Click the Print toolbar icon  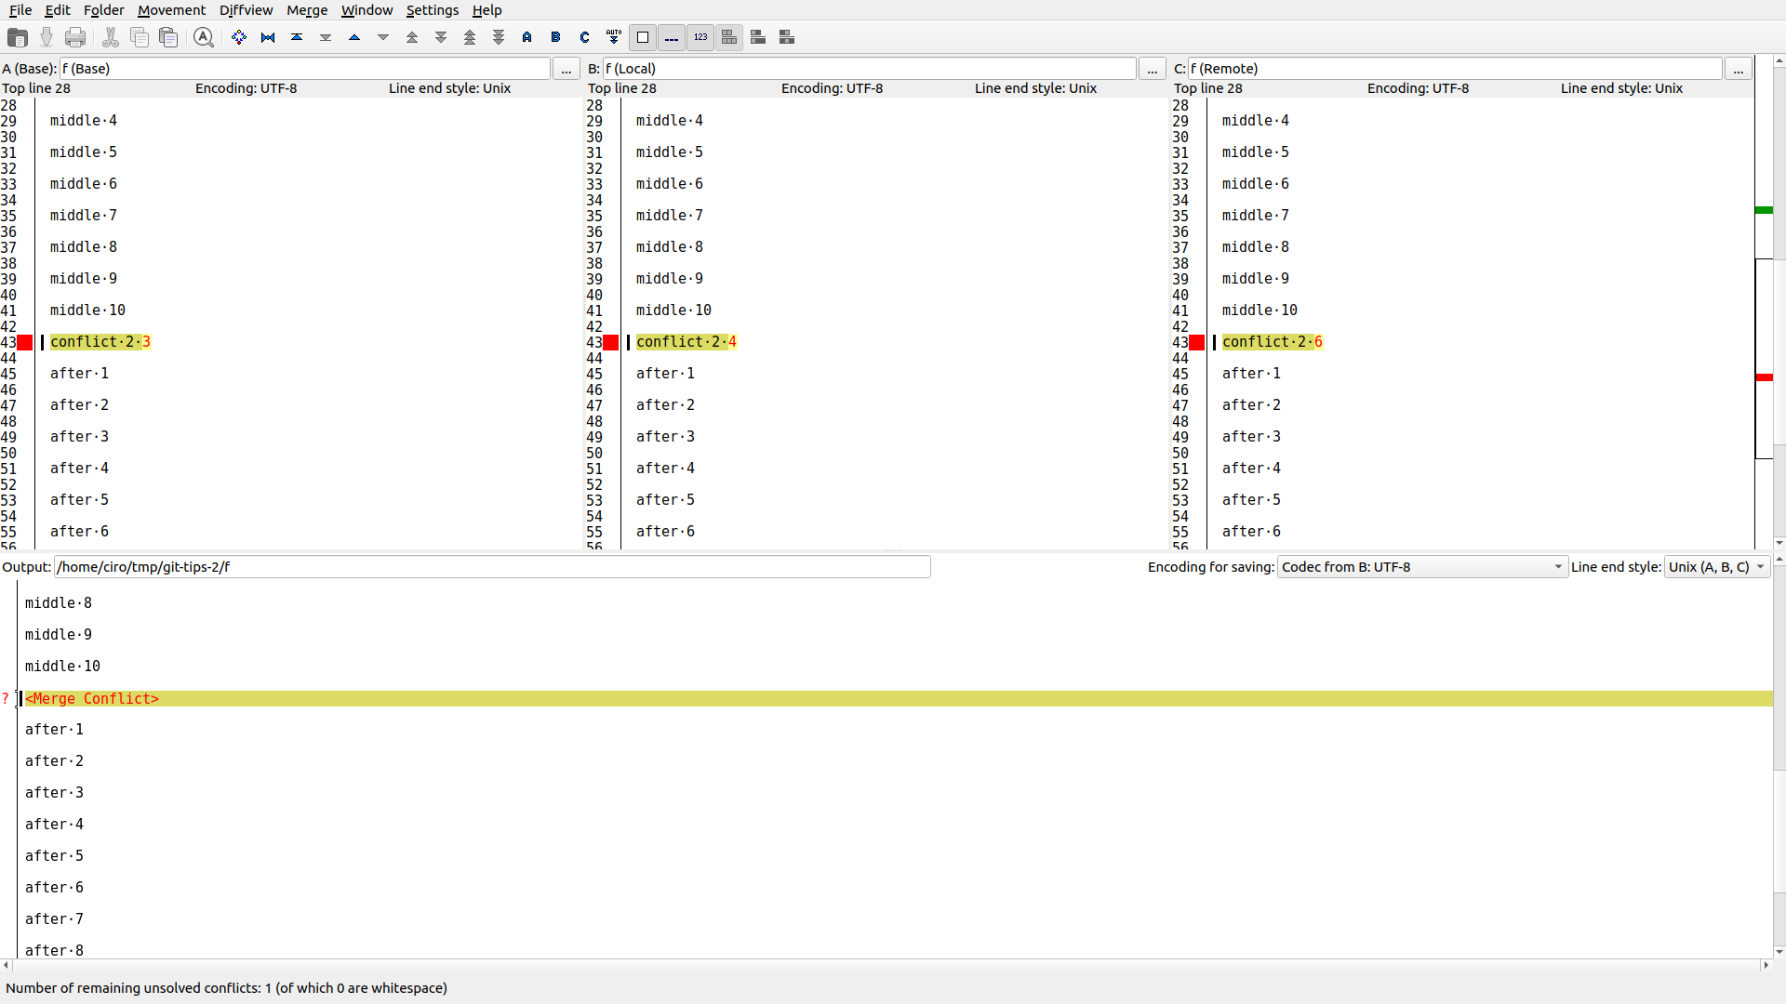(75, 37)
